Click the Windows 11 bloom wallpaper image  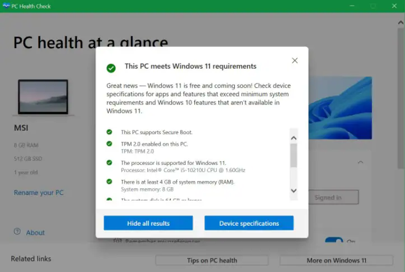point(340,108)
